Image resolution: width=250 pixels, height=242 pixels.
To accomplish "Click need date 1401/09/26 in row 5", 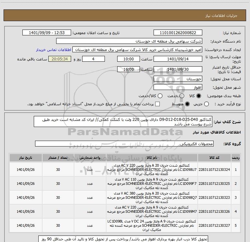I will click(x=26, y=225).
